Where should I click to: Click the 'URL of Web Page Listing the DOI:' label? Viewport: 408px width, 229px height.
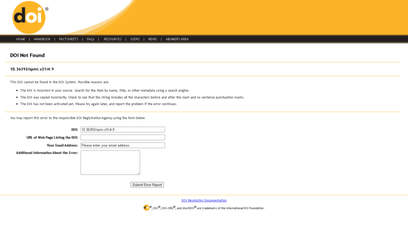point(52,137)
